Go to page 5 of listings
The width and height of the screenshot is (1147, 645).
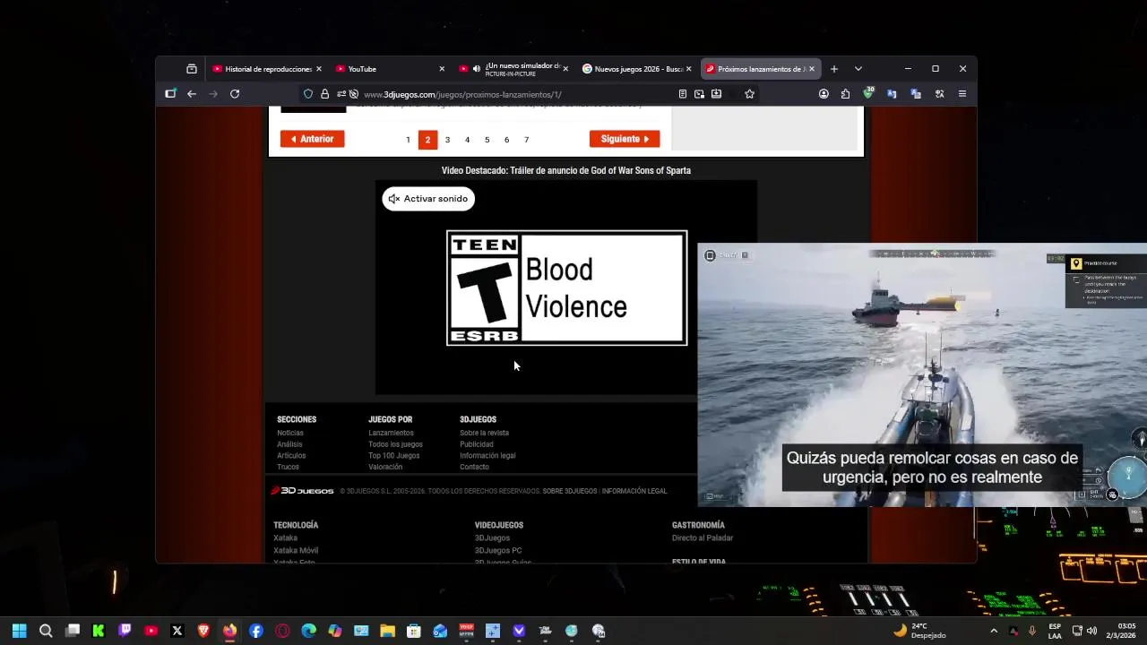(487, 140)
